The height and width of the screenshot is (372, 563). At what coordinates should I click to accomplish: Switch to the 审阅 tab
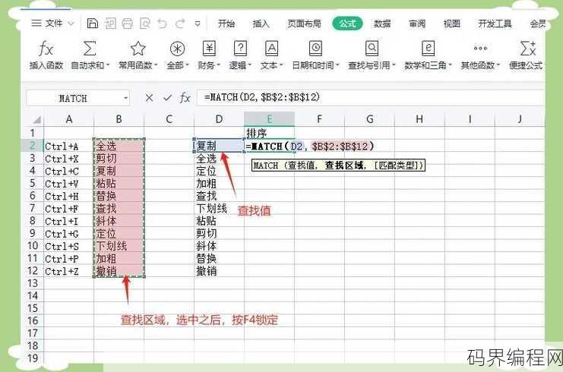(417, 24)
